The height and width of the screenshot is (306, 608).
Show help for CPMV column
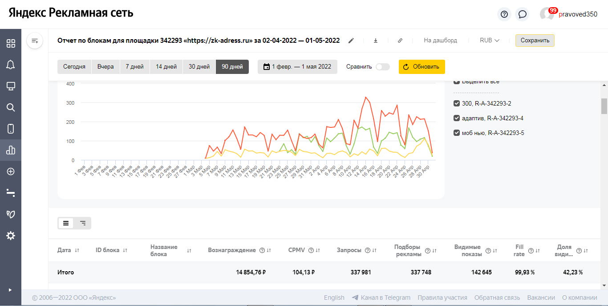click(311, 250)
